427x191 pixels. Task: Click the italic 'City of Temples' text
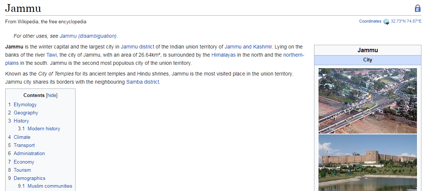tap(56, 74)
